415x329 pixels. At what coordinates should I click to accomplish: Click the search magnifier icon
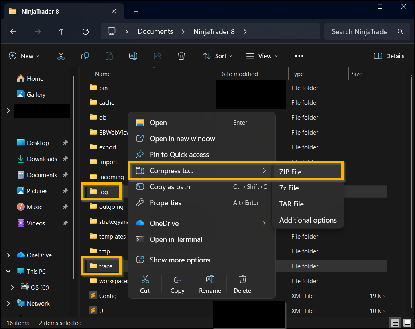400,31
